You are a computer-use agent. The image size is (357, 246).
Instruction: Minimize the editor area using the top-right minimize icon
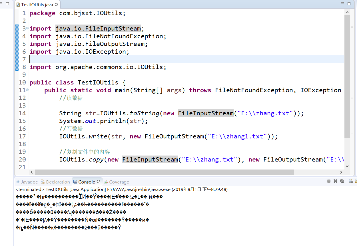(342, 3)
